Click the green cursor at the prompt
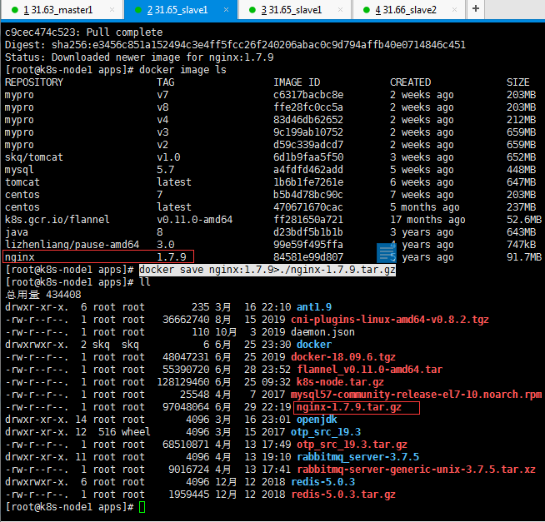Image resolution: width=545 pixels, height=522 pixels. (x=142, y=507)
